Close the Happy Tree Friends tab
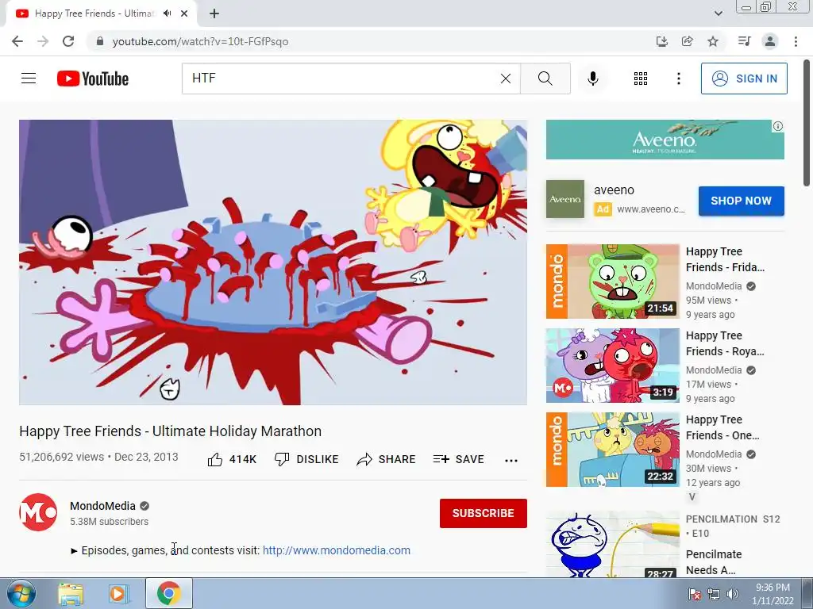The height and width of the screenshot is (609, 813). pos(184,13)
